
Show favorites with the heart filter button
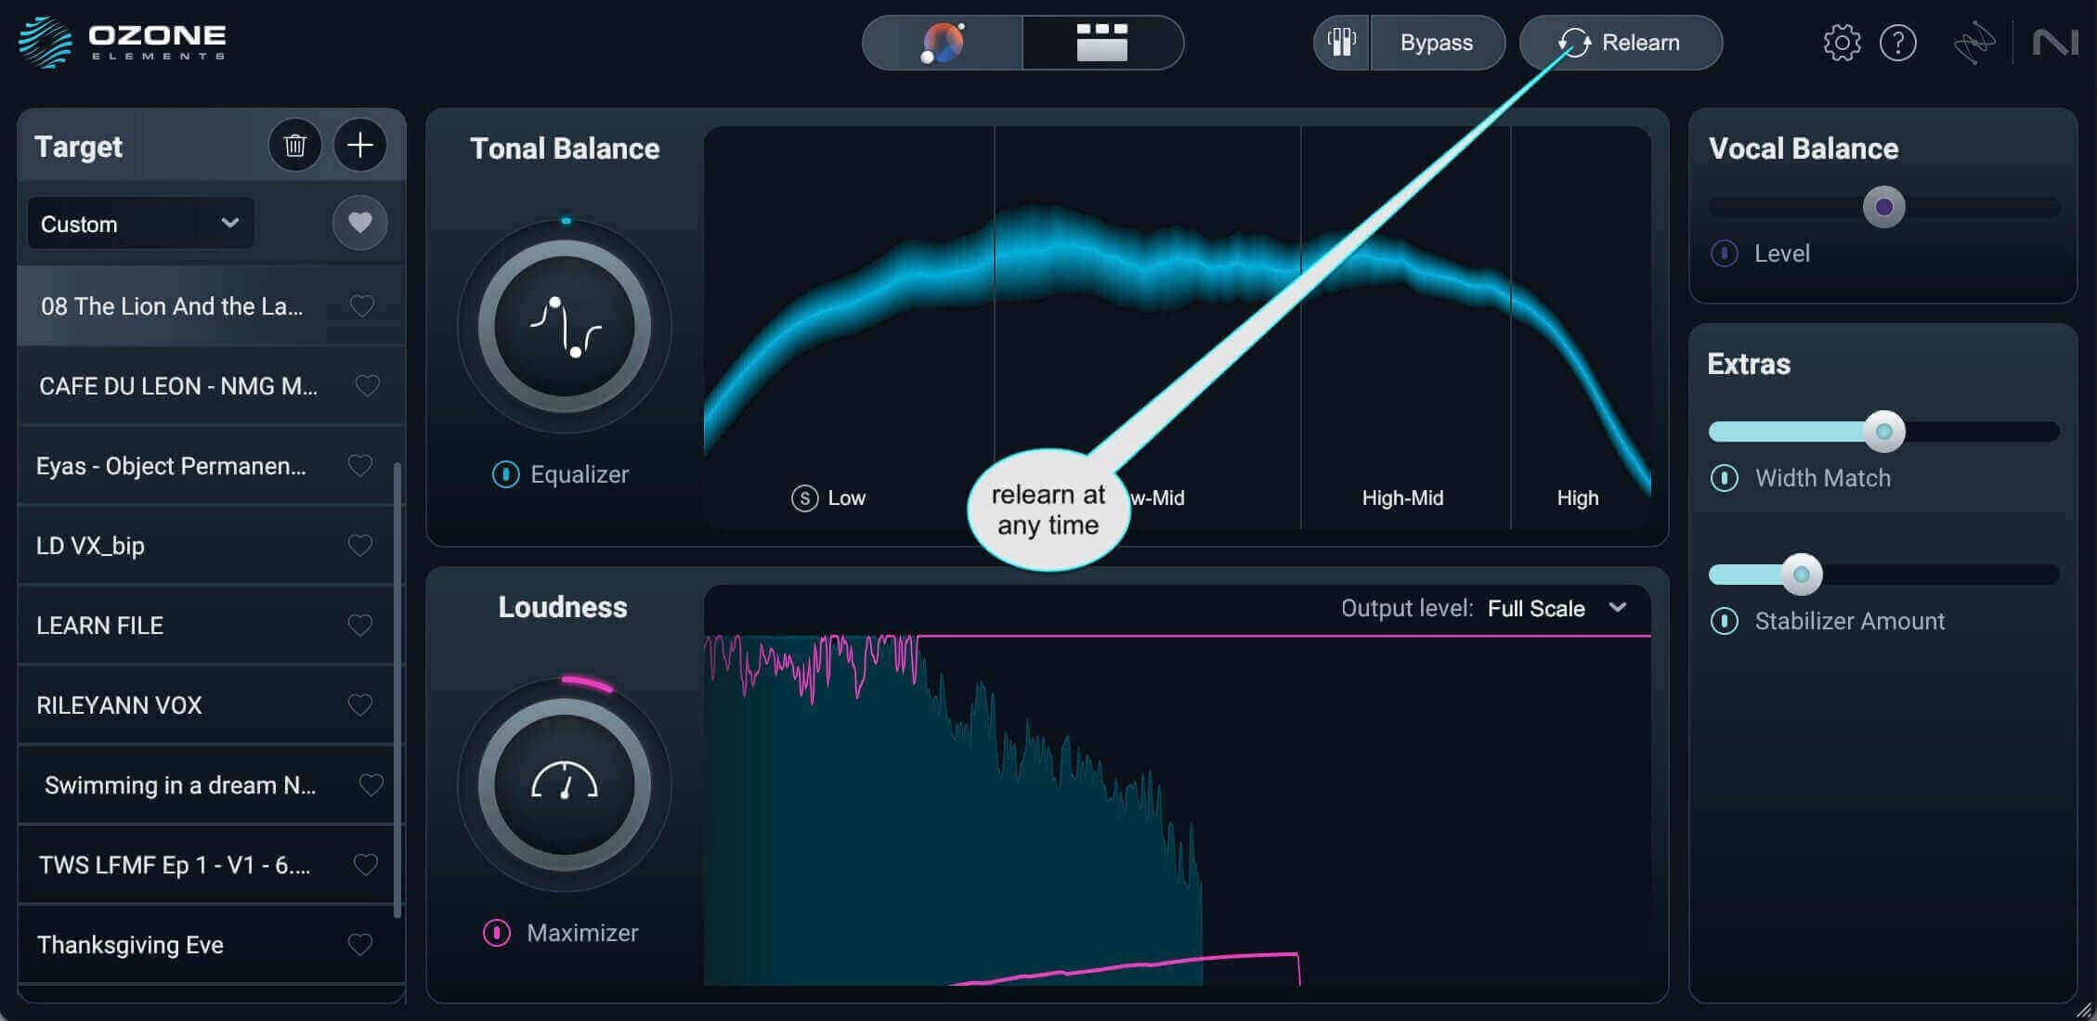(x=360, y=223)
